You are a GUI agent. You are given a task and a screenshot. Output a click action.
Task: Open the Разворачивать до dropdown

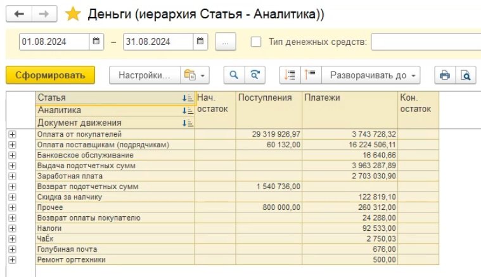coord(371,75)
